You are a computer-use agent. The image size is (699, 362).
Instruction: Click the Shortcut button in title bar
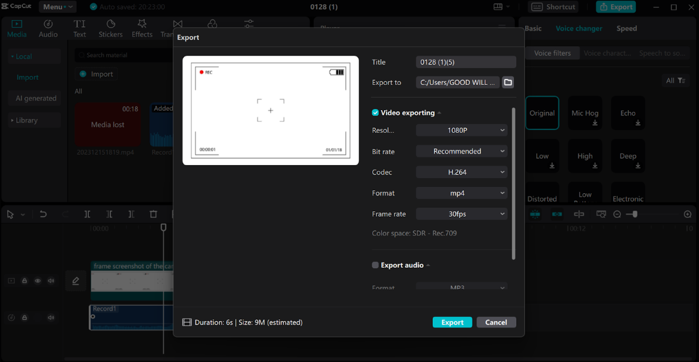coord(553,6)
